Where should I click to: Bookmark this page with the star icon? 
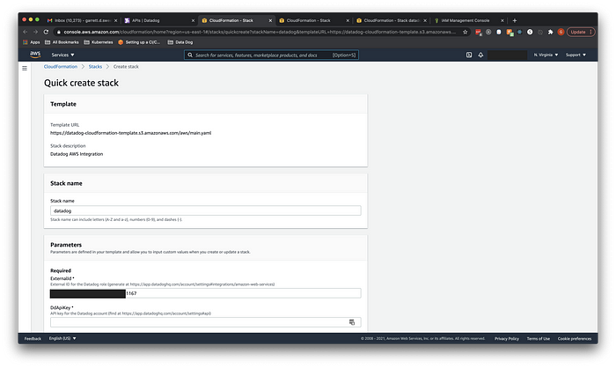click(x=466, y=32)
